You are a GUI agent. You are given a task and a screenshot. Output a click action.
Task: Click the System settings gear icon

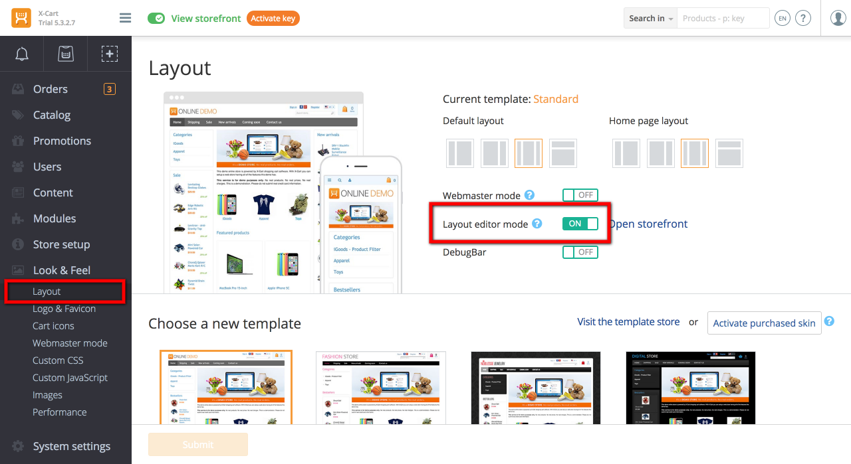click(x=18, y=446)
